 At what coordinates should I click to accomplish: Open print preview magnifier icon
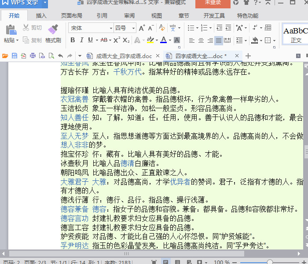[51, 56]
